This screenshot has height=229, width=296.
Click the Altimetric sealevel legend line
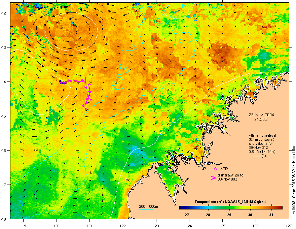point(262,135)
